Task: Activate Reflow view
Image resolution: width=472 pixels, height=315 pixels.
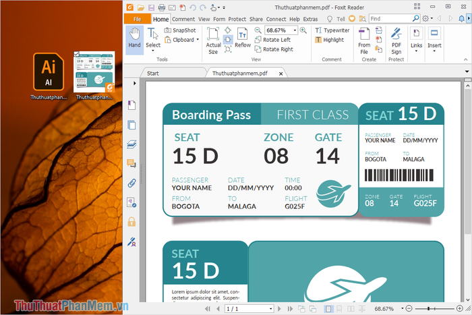Action: point(243,38)
